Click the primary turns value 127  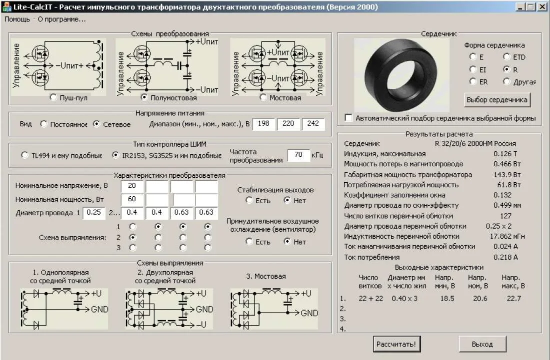[506, 216]
